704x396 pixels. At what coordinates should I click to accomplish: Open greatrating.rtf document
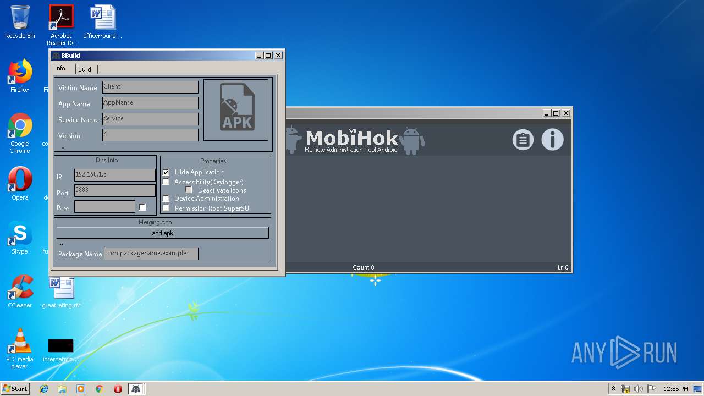(61, 291)
